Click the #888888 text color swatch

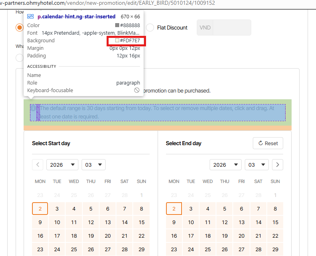pos(117,26)
